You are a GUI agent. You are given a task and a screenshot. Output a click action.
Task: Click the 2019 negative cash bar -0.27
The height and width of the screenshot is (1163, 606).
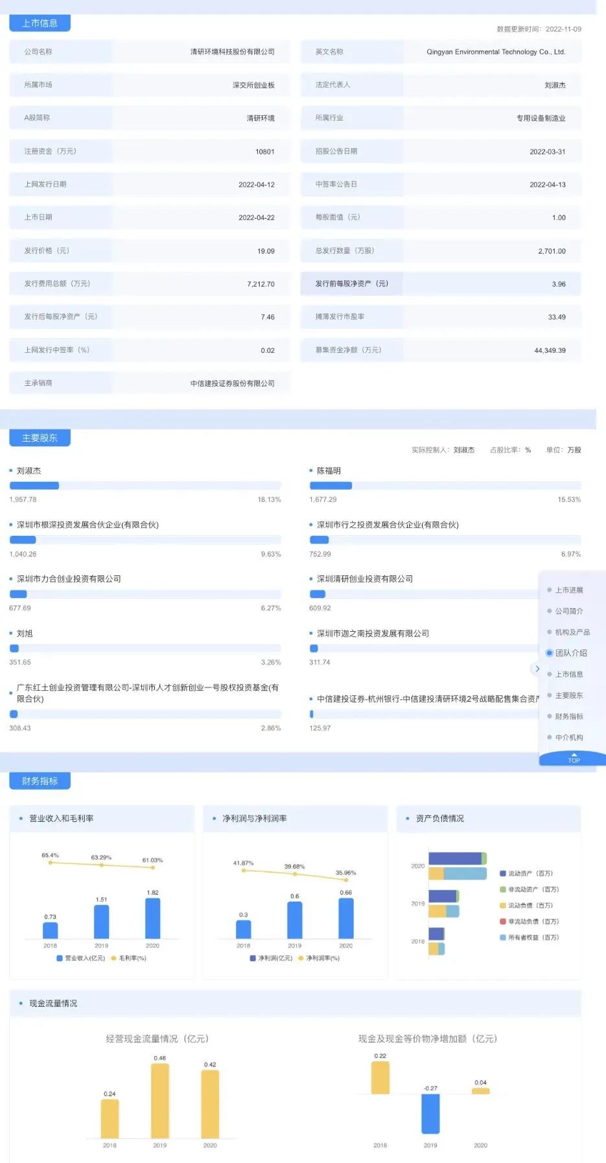click(x=430, y=1113)
